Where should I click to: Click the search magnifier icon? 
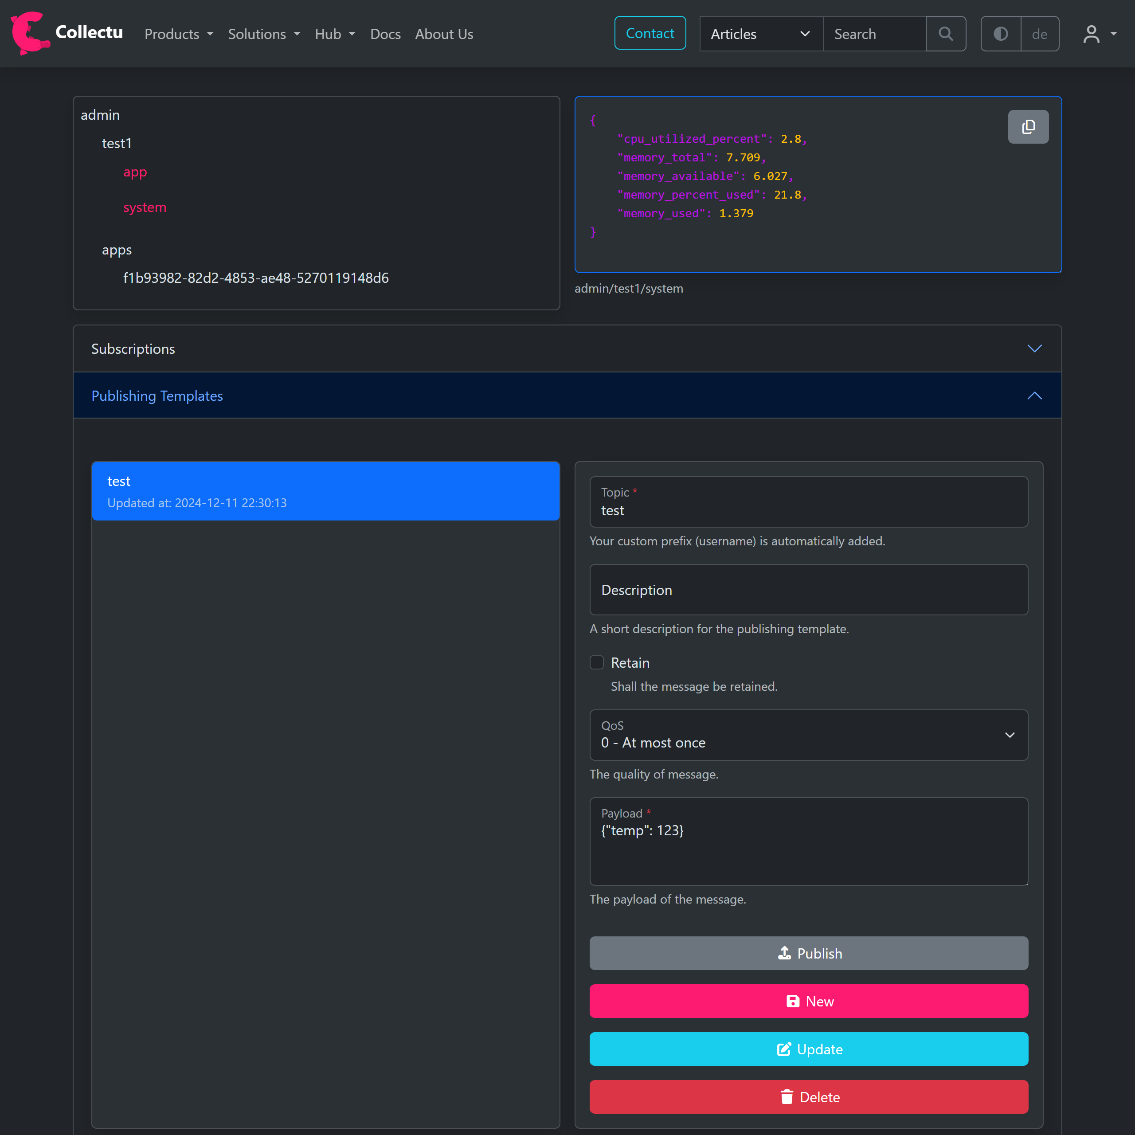tap(946, 34)
